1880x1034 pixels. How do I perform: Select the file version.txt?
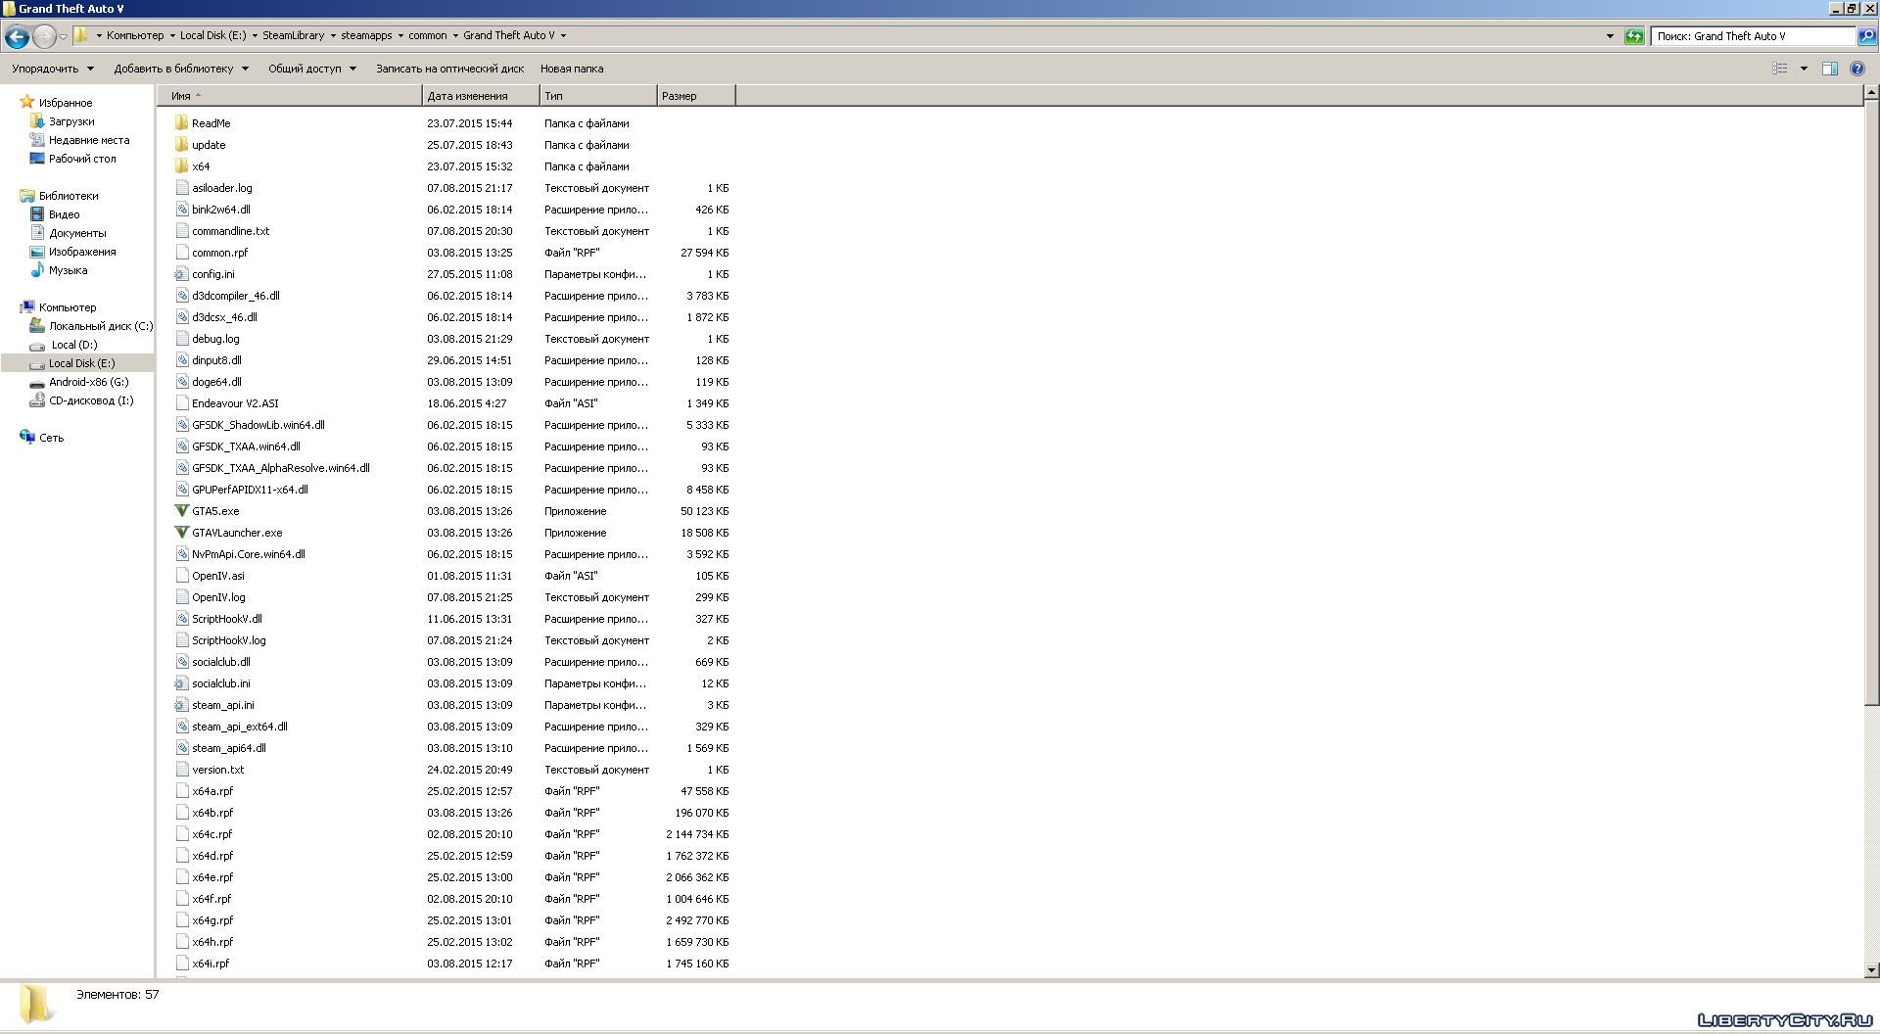pyautogui.click(x=218, y=770)
